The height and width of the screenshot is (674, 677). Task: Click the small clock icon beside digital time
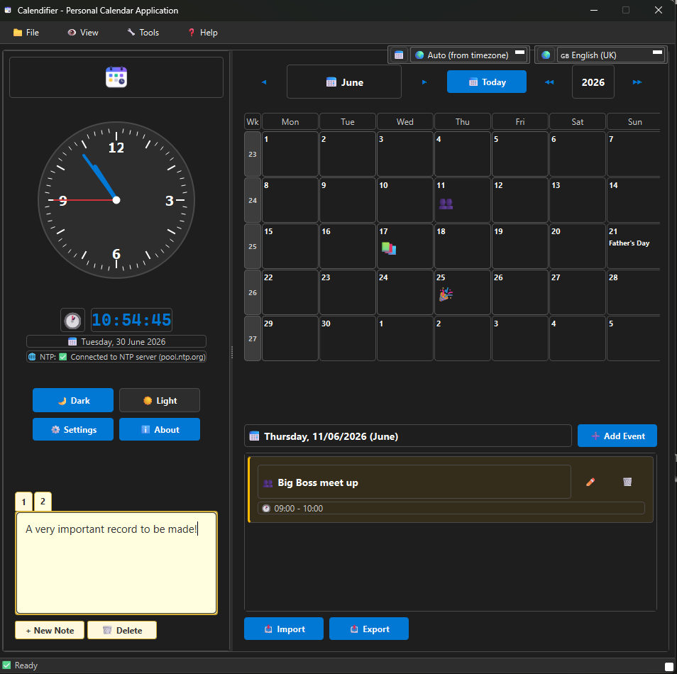72,320
